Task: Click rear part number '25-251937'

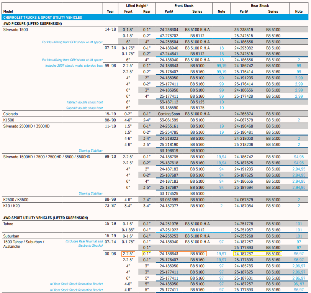Action: coord(244,230)
